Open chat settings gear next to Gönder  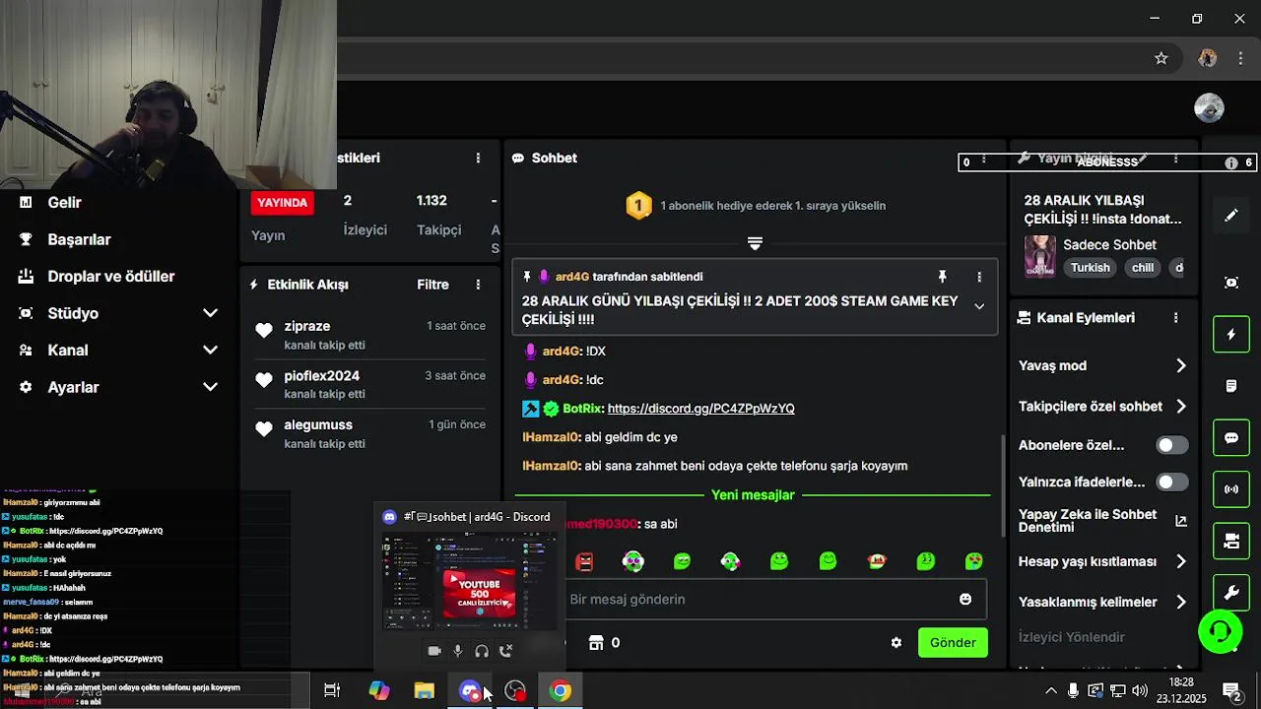[896, 643]
